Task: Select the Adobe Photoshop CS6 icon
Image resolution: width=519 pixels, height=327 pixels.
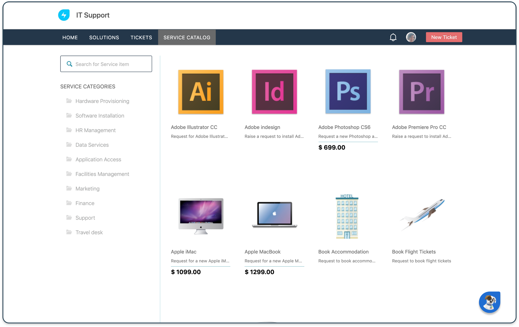Action: (348, 92)
